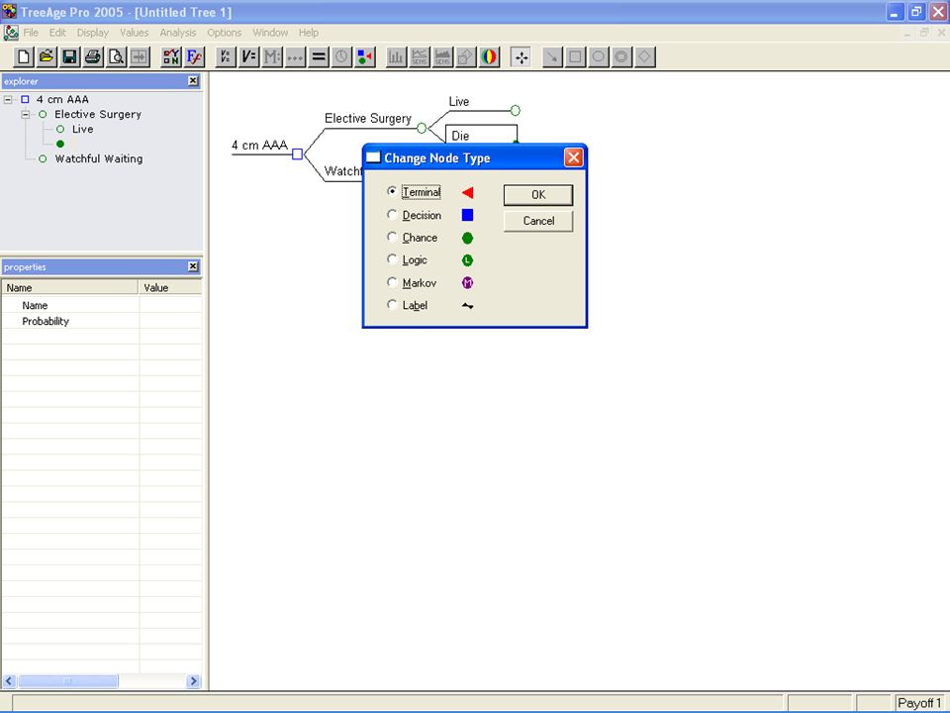Screen dimensions: 950x713
Task: Select the arrow drawing tool
Action: pyautogui.click(x=552, y=57)
